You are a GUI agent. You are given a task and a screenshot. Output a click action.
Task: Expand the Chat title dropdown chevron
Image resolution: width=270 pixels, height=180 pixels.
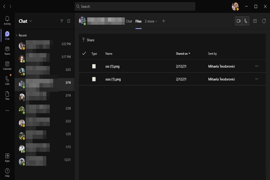pos(31,21)
